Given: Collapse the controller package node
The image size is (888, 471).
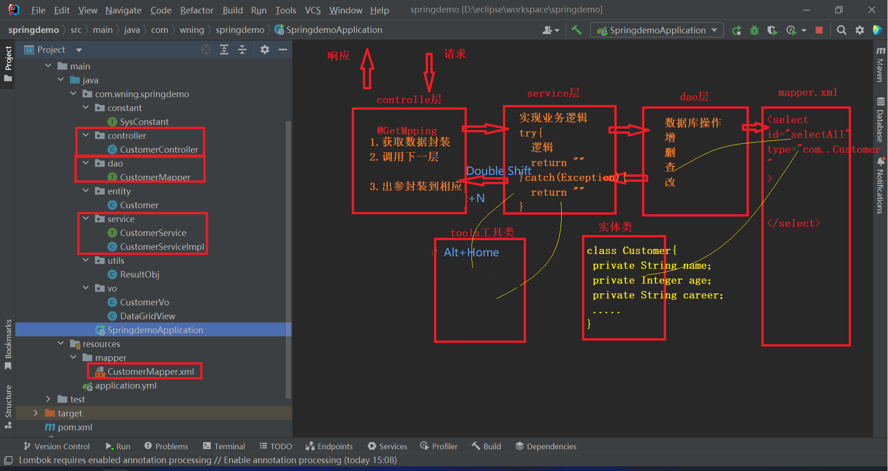Looking at the screenshot, I should click(x=86, y=136).
